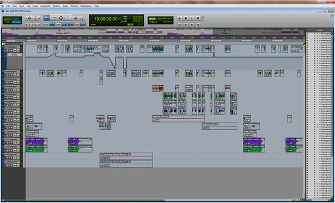The height and width of the screenshot is (203, 335).
Task: Open the main counter format dropdown
Action: [x=119, y=18]
